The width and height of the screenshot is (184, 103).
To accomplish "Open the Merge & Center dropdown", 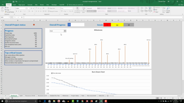I will point(59,11).
